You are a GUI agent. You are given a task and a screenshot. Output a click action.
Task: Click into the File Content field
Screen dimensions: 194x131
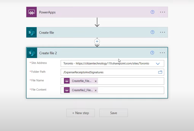coord(112,90)
